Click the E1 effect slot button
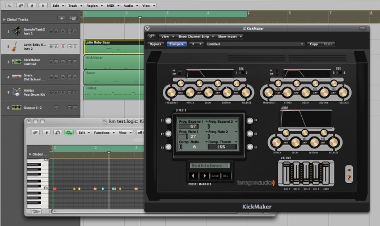Viewport: 380px width, 226px height. coord(168,121)
